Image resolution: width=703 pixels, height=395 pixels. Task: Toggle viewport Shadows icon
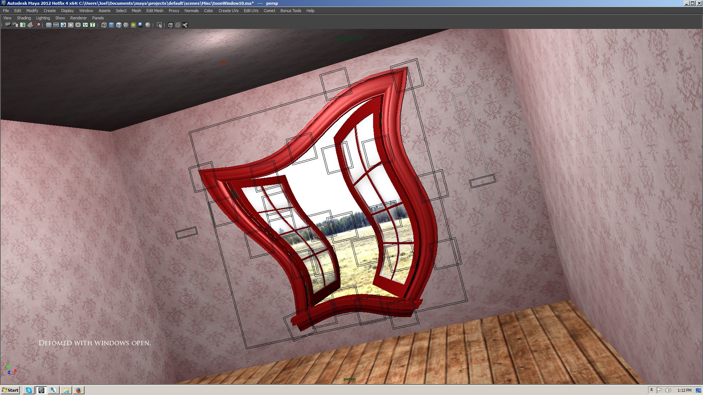click(141, 25)
